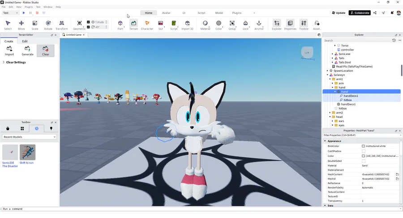Toggle the BrickColor swatch checkbox
The width and height of the screenshot is (403, 218).
tap(363, 146)
